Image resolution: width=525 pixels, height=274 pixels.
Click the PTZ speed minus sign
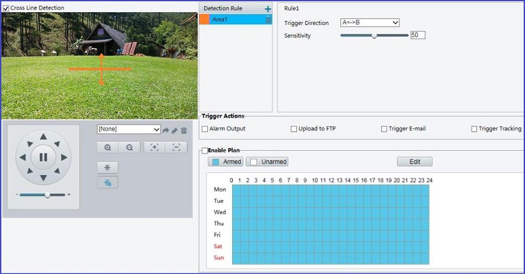[x=17, y=194]
